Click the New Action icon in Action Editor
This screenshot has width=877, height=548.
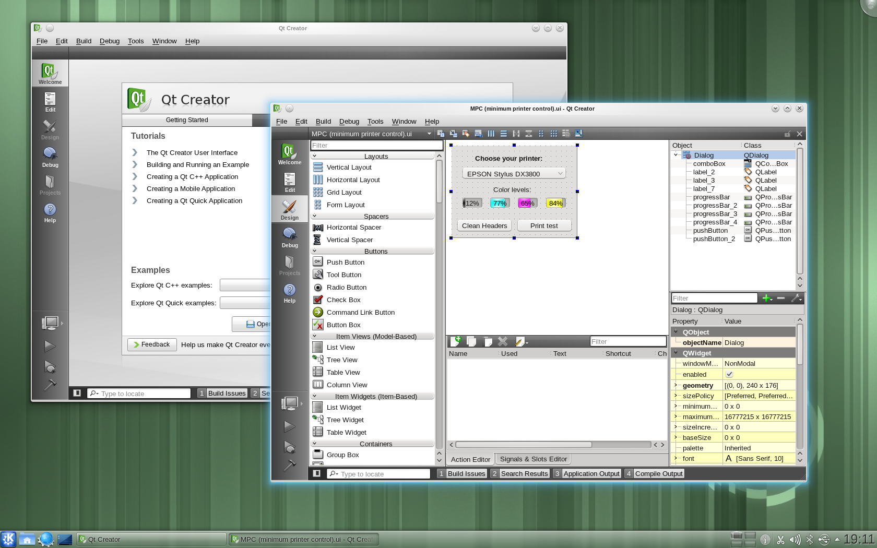[x=455, y=341]
